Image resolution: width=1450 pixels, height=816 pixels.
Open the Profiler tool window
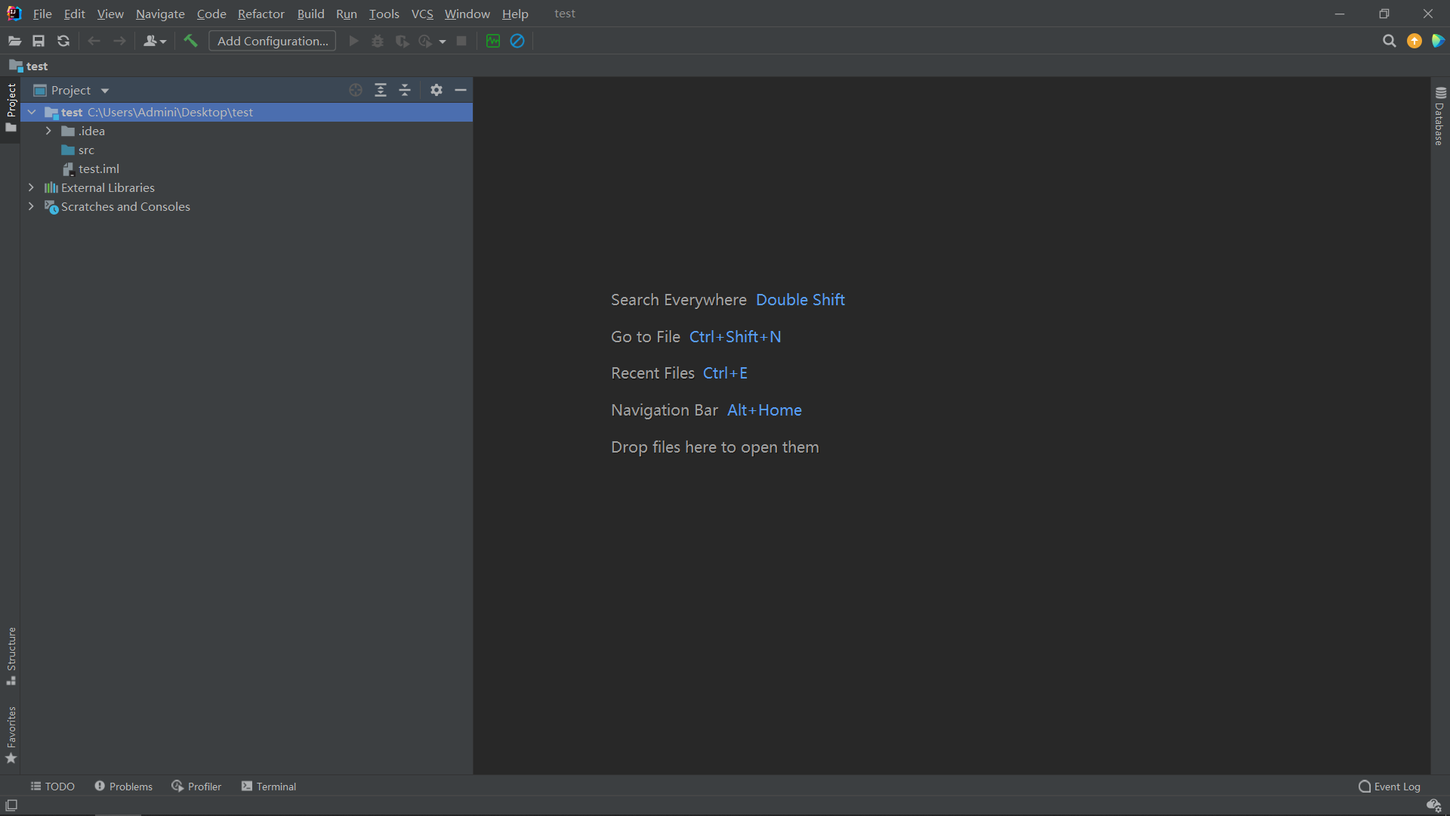(196, 787)
